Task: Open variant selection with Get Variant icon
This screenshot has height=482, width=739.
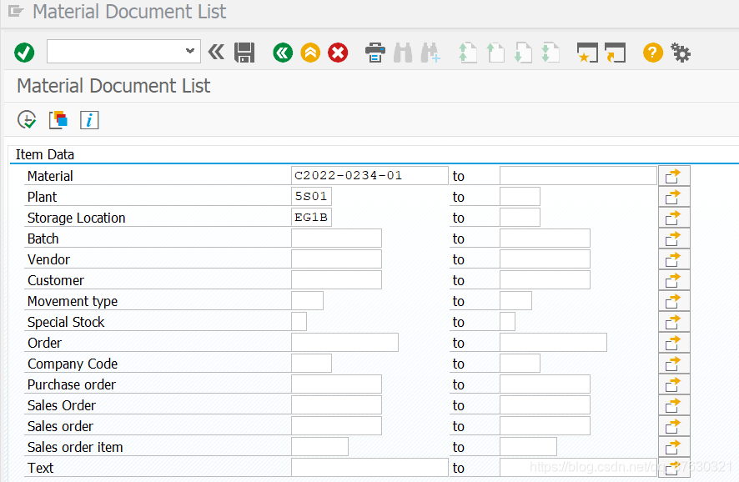Action: [58, 119]
